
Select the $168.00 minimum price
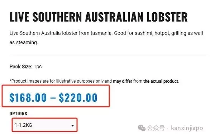28,97
